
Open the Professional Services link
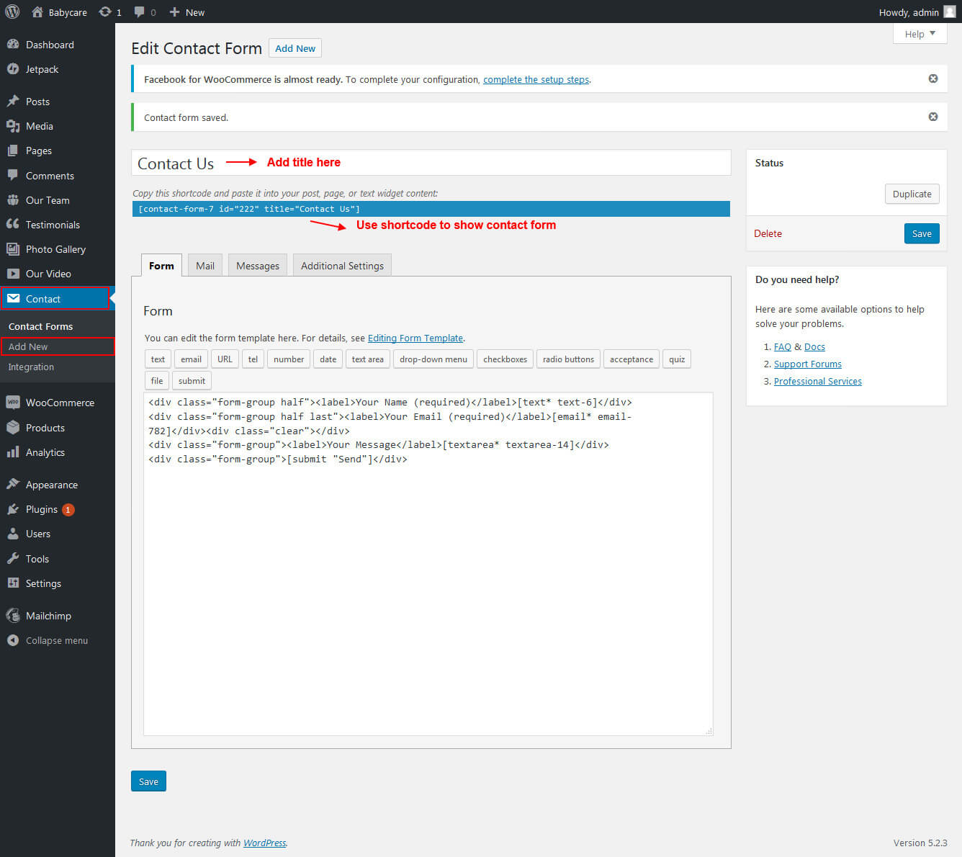point(818,381)
